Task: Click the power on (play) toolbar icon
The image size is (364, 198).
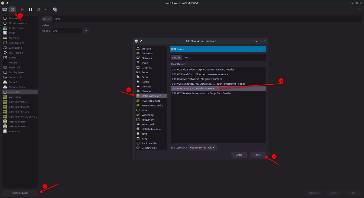Action: point(23,9)
